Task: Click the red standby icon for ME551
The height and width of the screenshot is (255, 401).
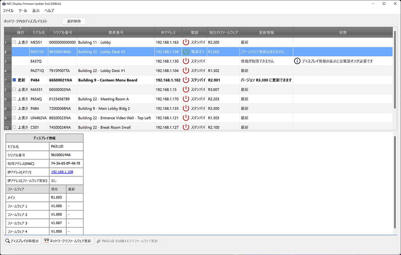Action: click(186, 42)
